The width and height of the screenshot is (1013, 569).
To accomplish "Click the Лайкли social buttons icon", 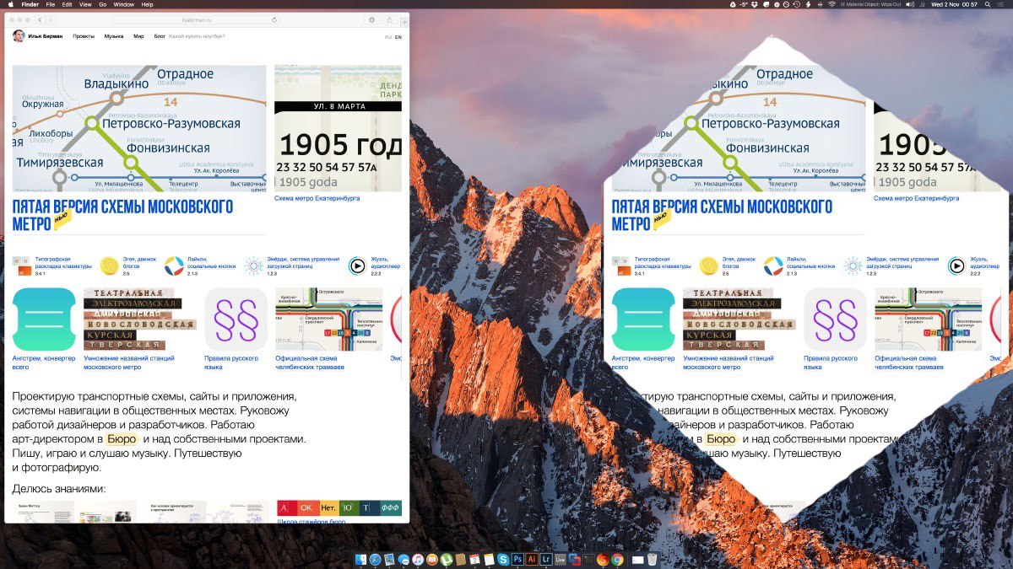I will (174, 266).
